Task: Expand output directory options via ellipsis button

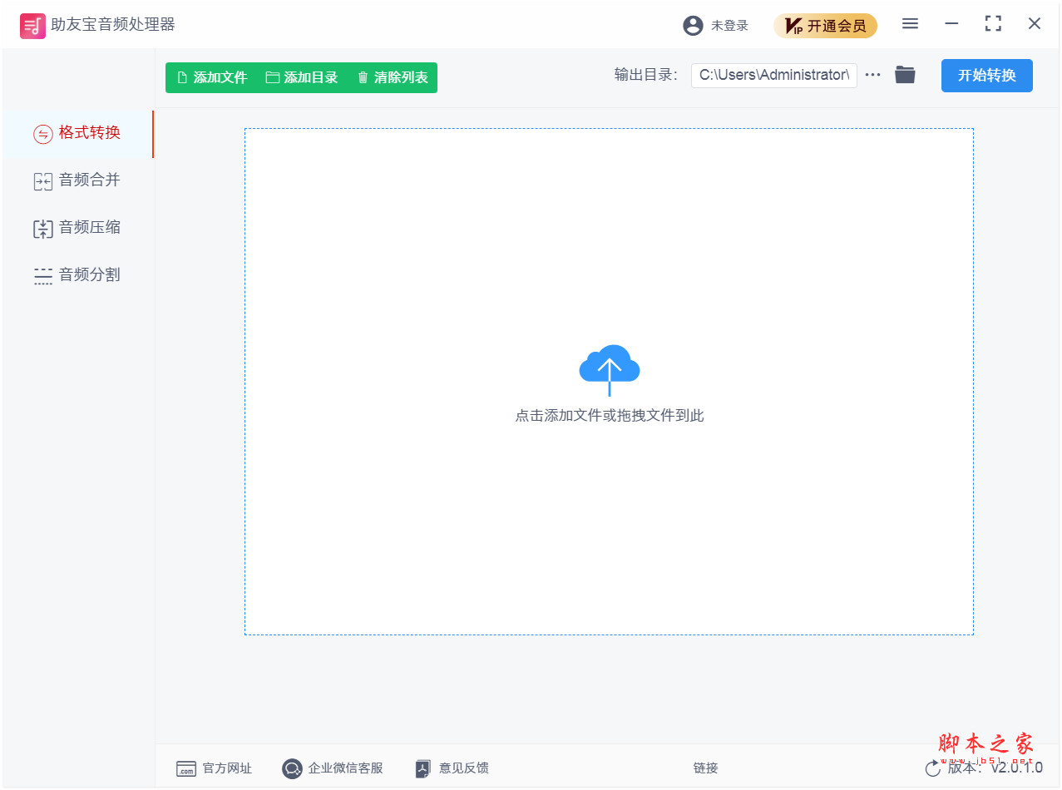Action: coord(872,74)
